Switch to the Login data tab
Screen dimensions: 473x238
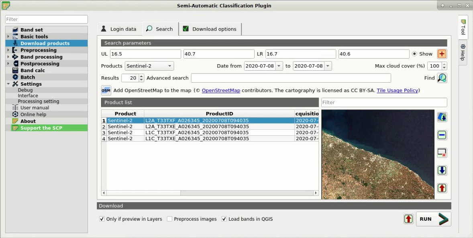[x=120, y=29]
